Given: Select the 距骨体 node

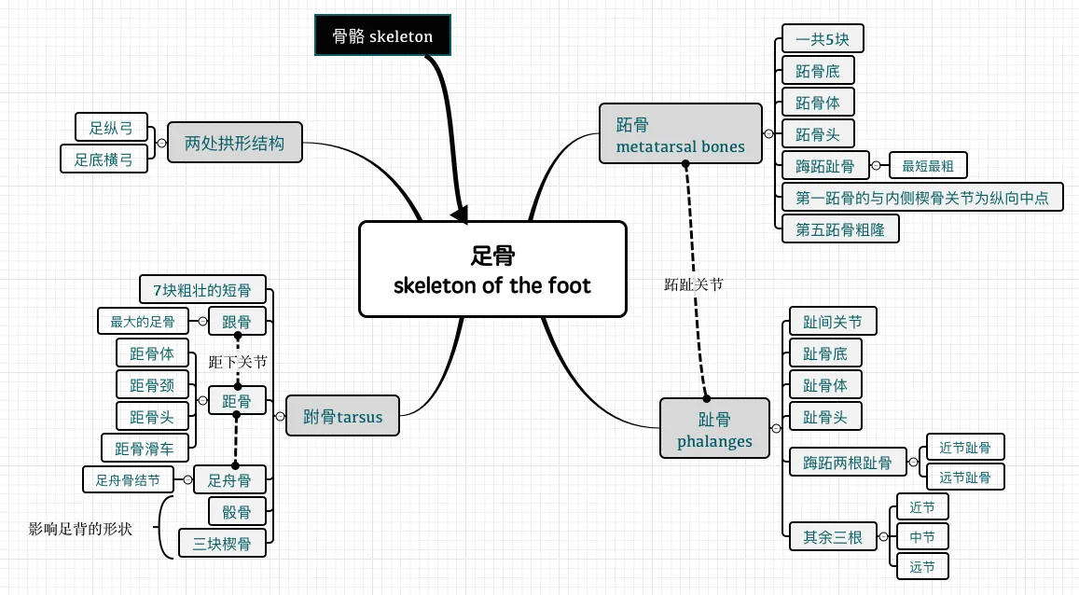Looking at the screenshot, I should 152,353.
